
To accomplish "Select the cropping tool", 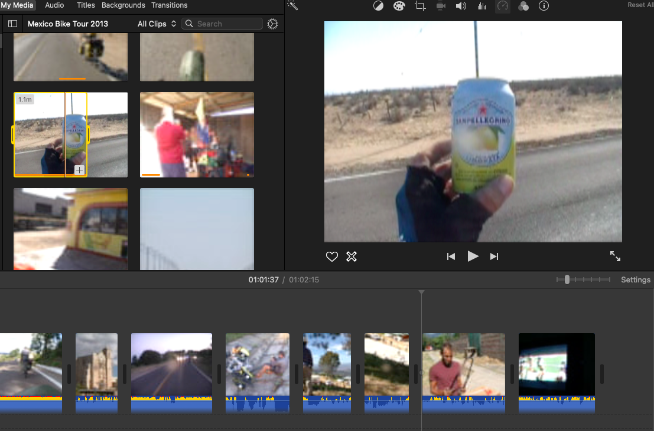I will tap(420, 6).
